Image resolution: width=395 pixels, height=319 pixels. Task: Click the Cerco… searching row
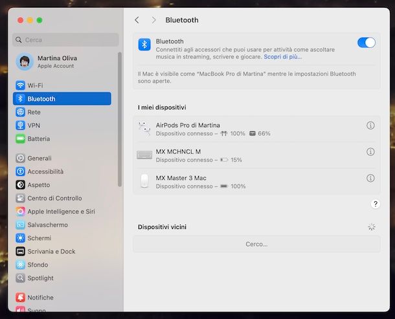[x=256, y=244]
